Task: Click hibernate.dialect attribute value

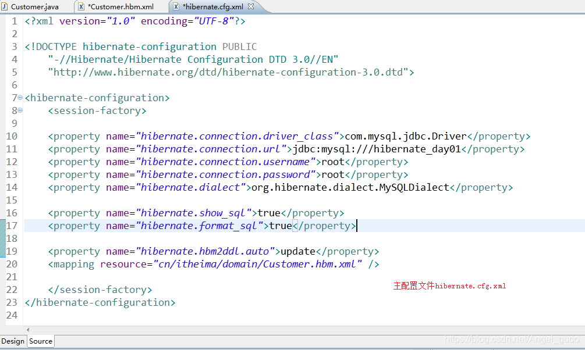Action: pos(191,187)
